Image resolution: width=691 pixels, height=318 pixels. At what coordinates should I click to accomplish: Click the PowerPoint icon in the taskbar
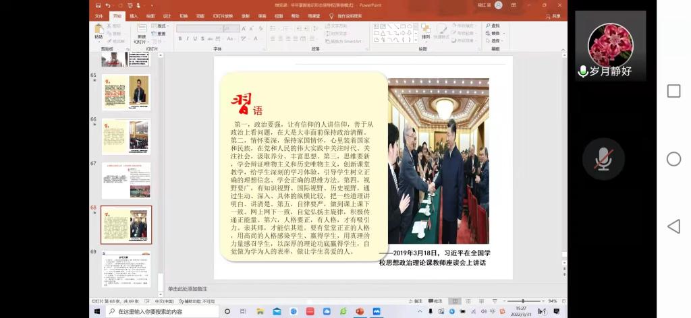pyautogui.click(x=360, y=311)
